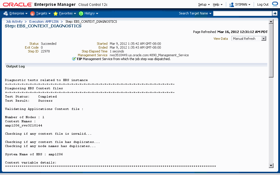This screenshot has height=175, width=280.
Task: Click the Management Service host name value
Action: [x=149, y=55]
